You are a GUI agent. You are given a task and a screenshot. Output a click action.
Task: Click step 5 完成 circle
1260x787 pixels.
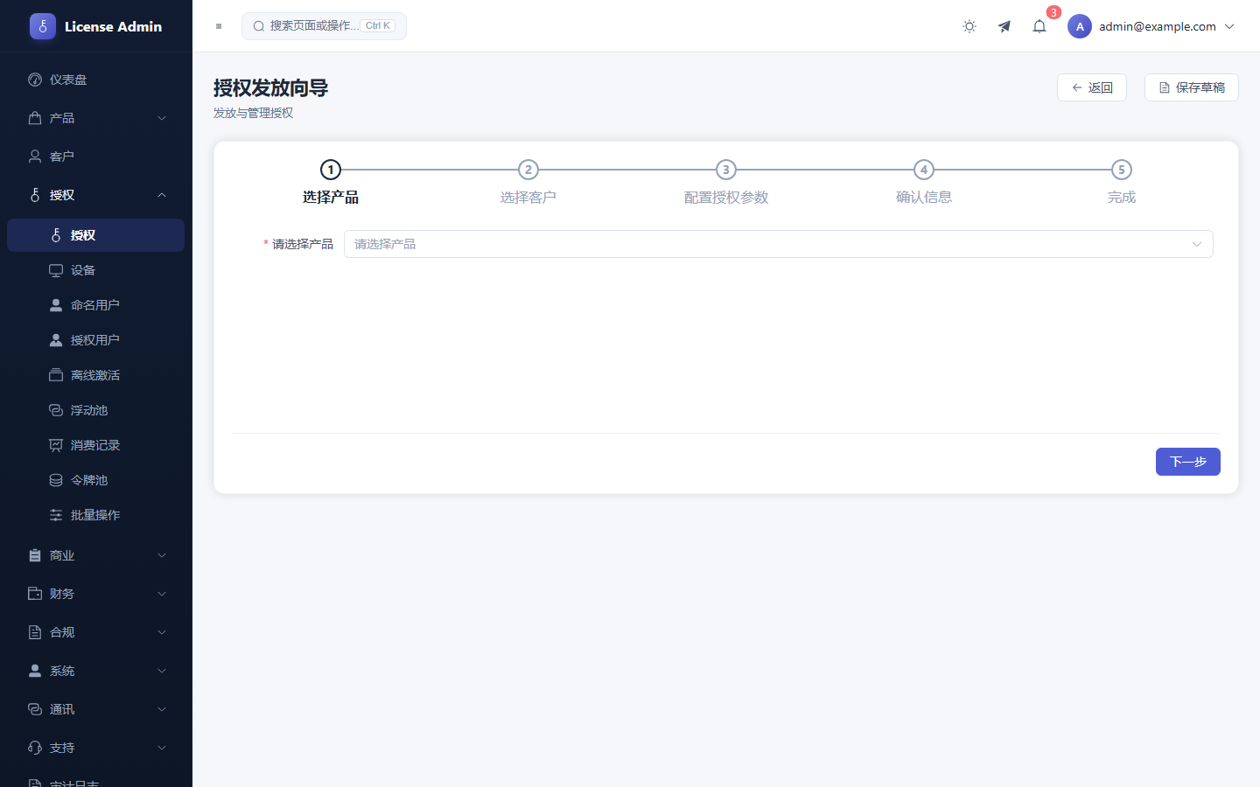point(1122,170)
